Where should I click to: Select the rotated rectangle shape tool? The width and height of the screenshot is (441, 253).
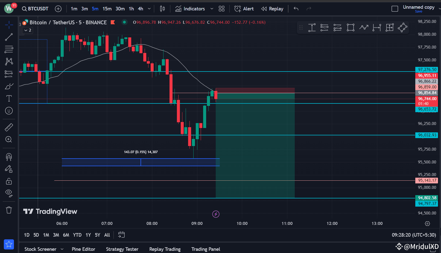point(402,28)
